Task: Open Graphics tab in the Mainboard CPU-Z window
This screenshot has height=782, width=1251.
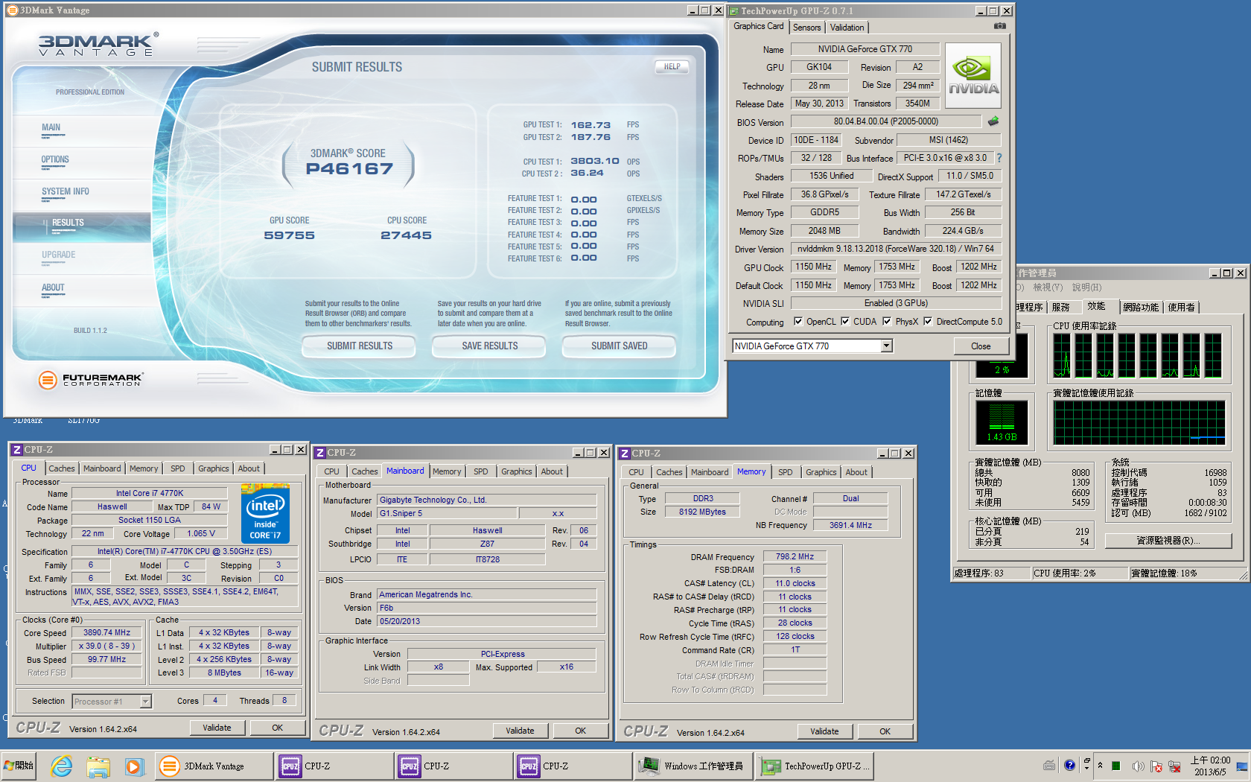Action: tap(516, 471)
